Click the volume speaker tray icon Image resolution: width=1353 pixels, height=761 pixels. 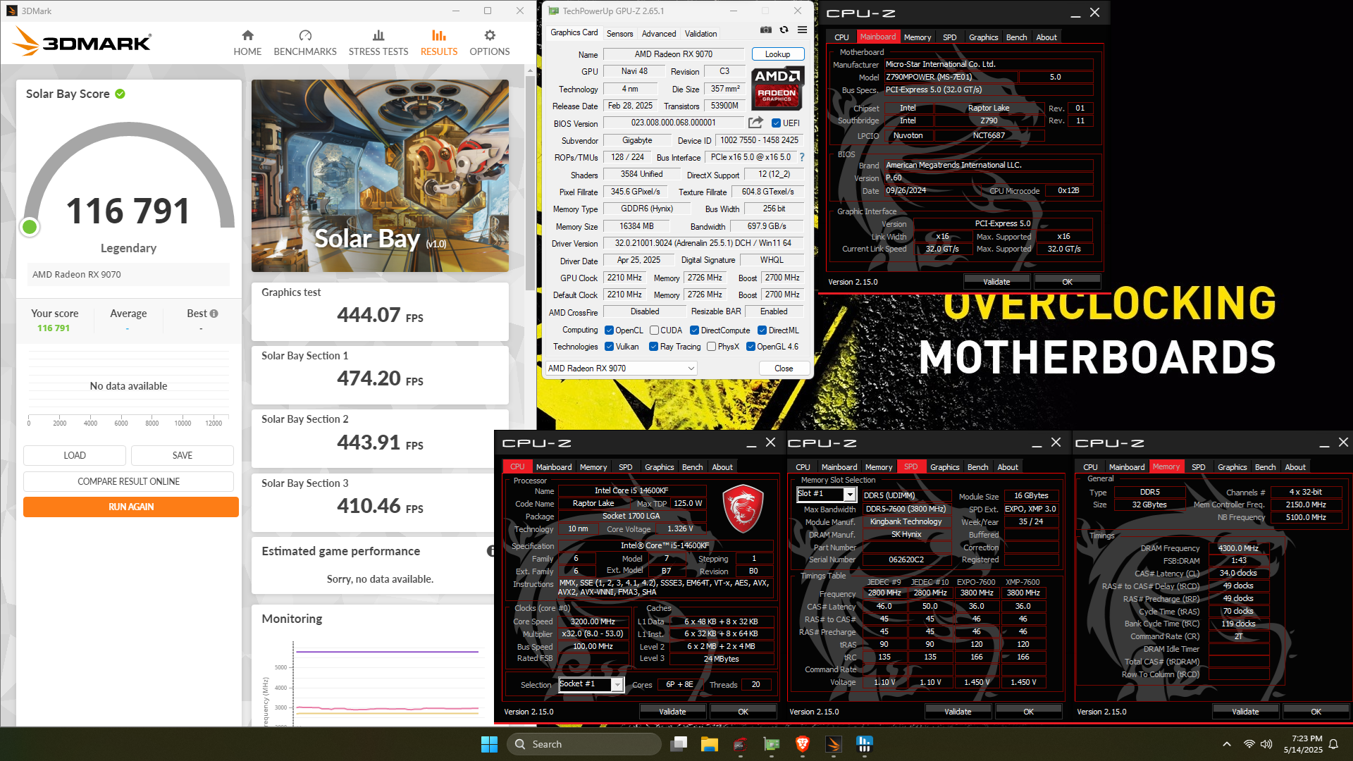coord(1266,744)
